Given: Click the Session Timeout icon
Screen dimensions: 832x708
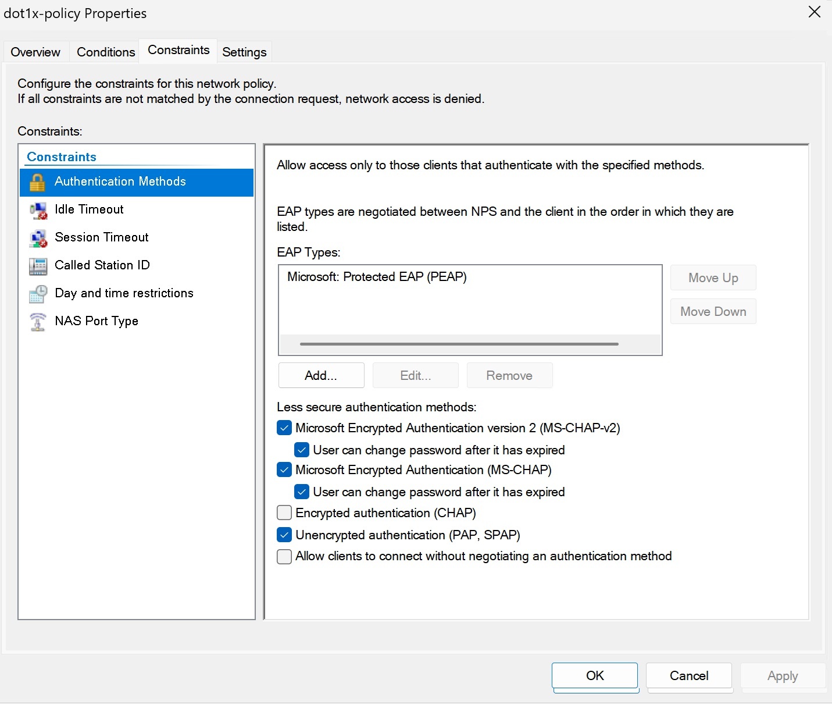Looking at the screenshot, I should 38,238.
